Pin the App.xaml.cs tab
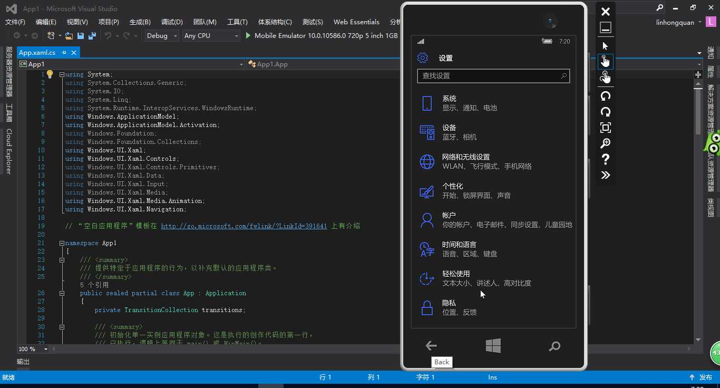The width and height of the screenshot is (720, 388). (x=64, y=53)
